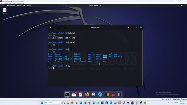This screenshot has height=105, width=187.
Task: Open the power menu icon in top panel
Action: coord(185,6)
